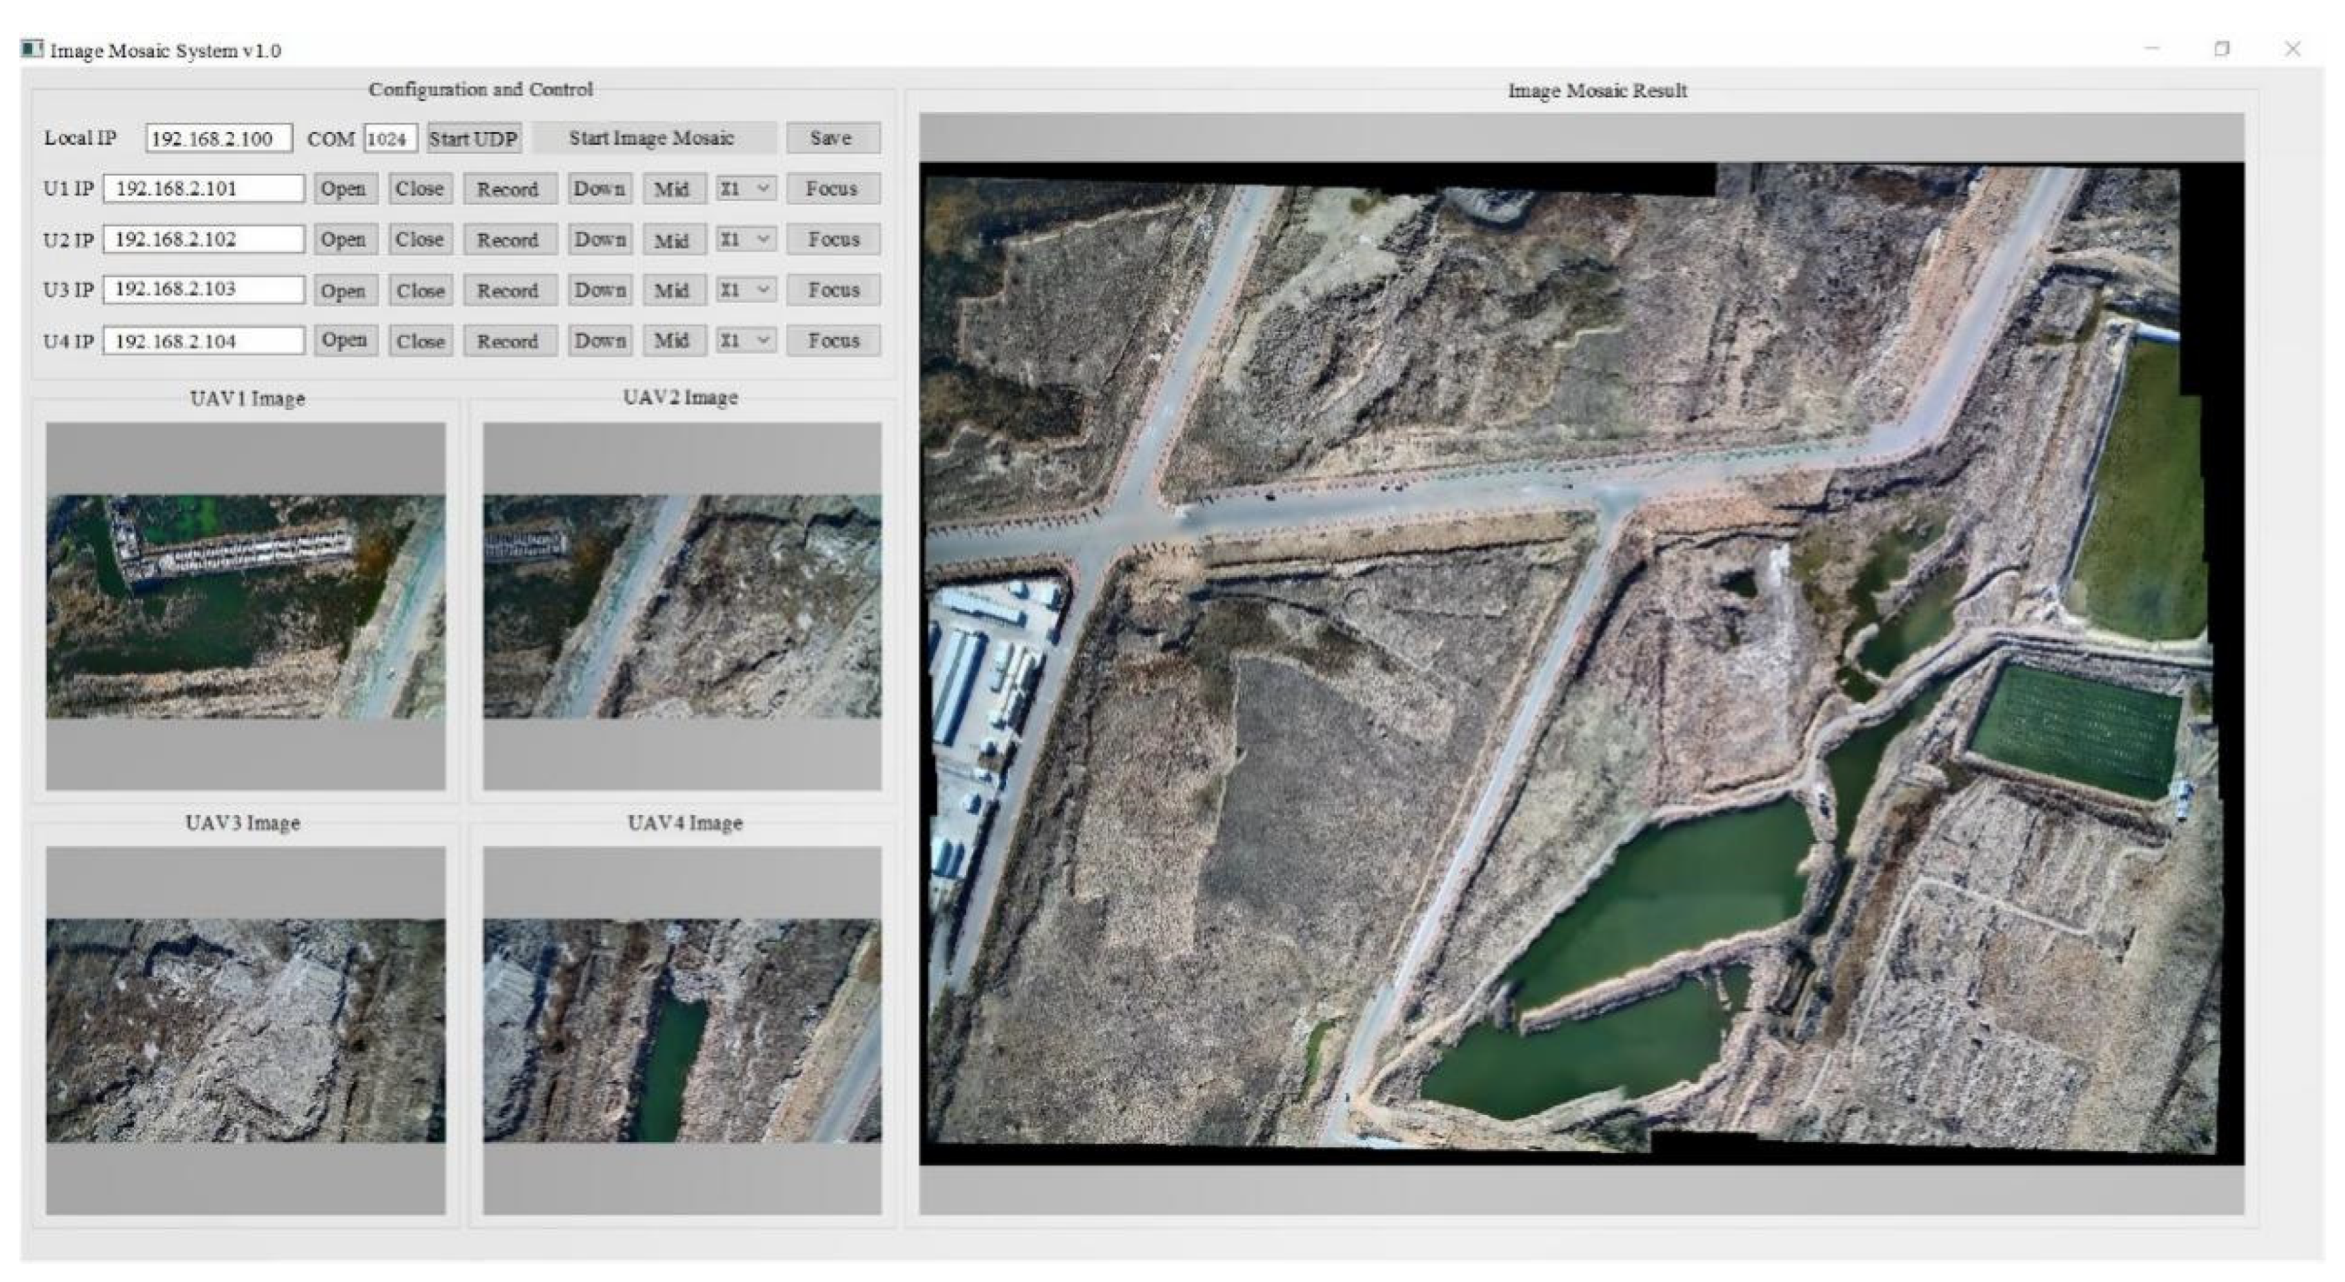Open the U1 camera connection

click(x=343, y=188)
